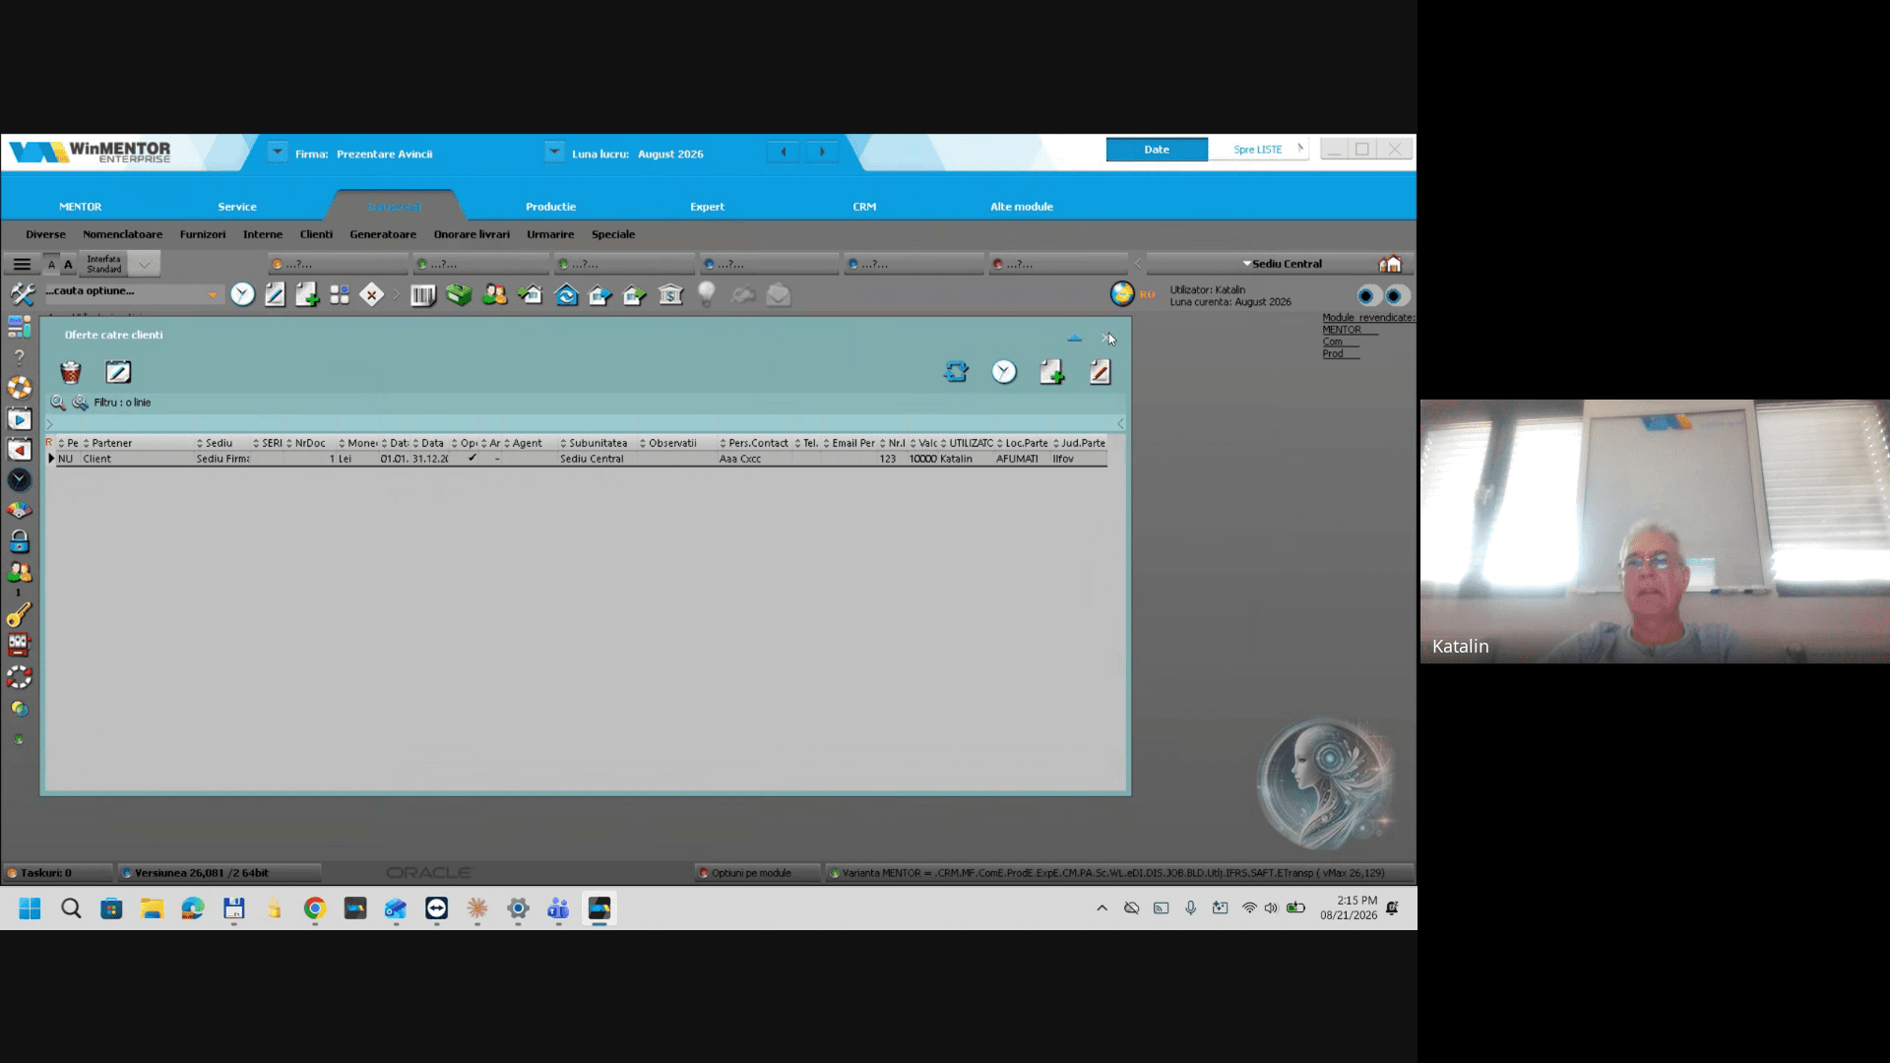The height and width of the screenshot is (1063, 1890).
Task: Click the padlock icon in left sidebar
Action: (x=19, y=541)
